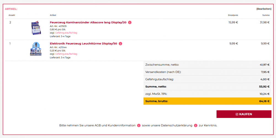
Task: Open Feuerzeug Kaminanzünder Albacore lang product link
Action: point(88,23)
